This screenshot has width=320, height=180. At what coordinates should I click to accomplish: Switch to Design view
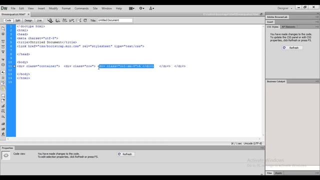tap(28, 20)
